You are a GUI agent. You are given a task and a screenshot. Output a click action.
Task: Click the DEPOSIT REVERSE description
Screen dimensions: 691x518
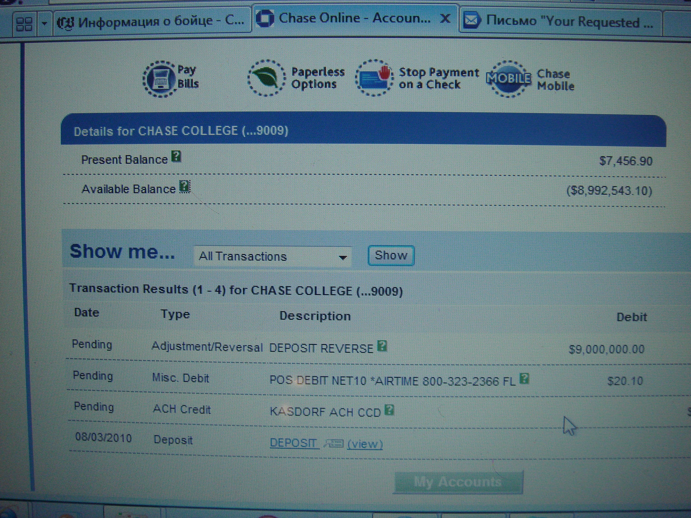(x=321, y=348)
